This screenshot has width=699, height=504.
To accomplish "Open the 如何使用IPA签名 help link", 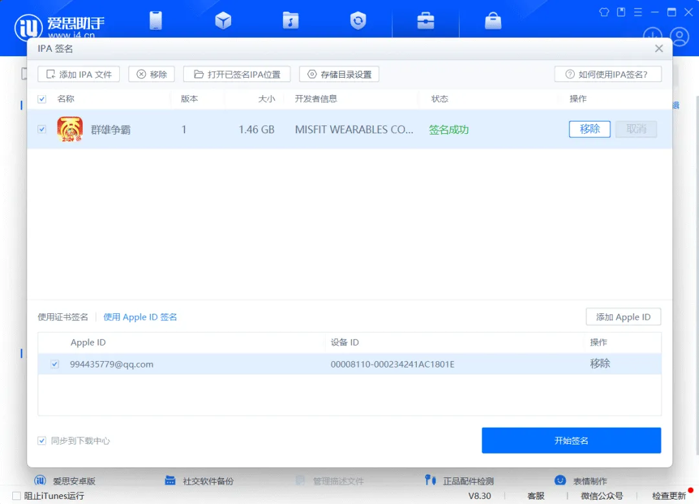I will coord(608,74).
